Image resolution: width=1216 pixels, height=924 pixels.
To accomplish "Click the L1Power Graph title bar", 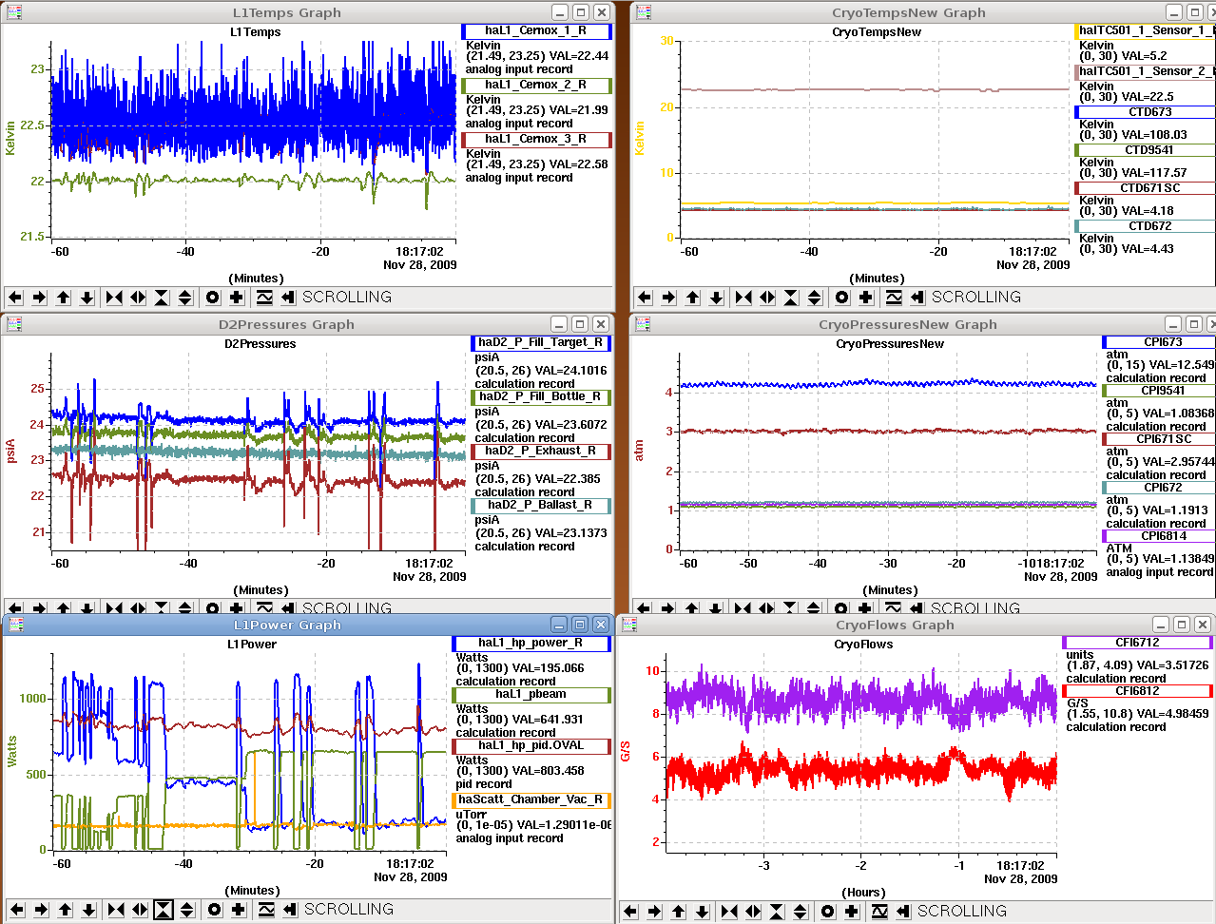I will click(286, 625).
